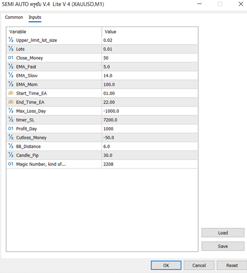Click the Cancel button

click(x=199, y=265)
